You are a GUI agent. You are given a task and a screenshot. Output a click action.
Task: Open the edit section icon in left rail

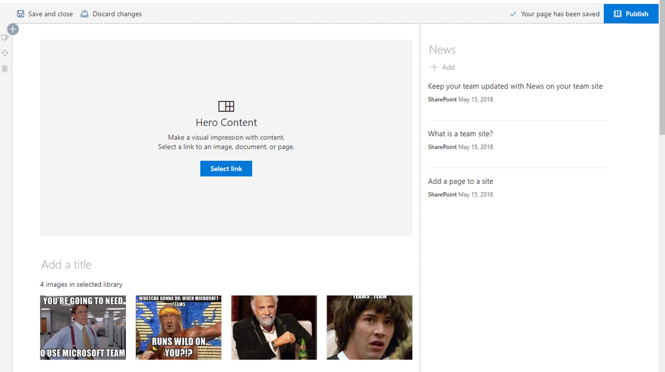(5, 38)
